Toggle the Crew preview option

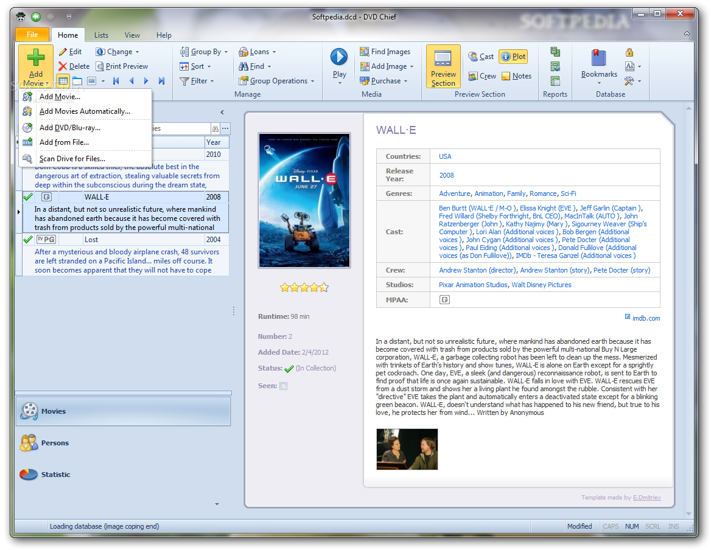click(482, 76)
